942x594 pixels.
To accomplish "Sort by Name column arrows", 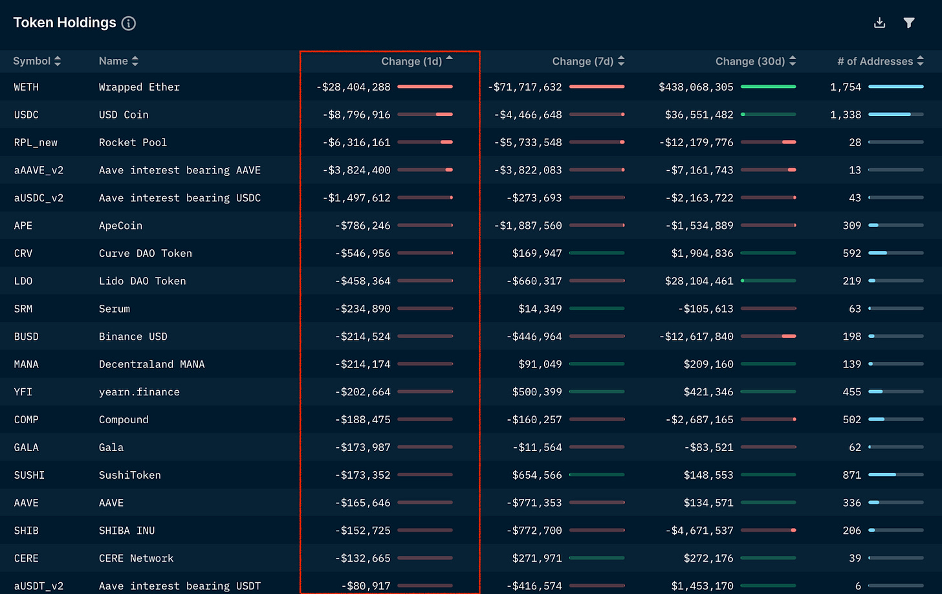I will point(135,61).
